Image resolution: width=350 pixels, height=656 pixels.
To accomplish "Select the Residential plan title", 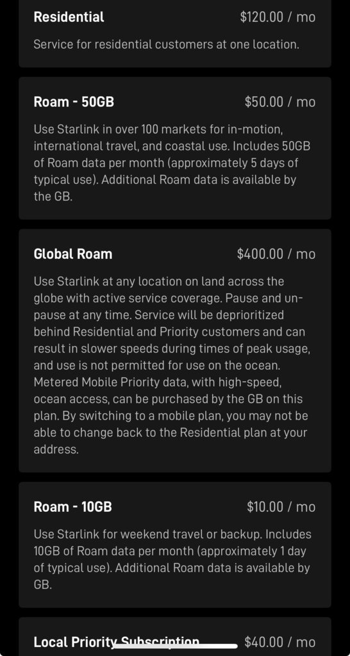I will pos(69,17).
